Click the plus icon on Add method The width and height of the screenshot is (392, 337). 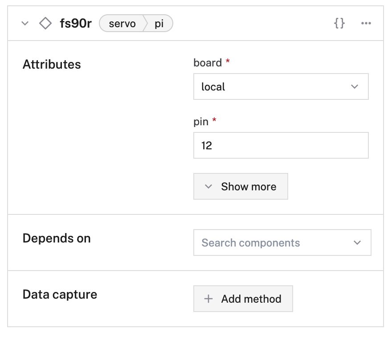[208, 299]
